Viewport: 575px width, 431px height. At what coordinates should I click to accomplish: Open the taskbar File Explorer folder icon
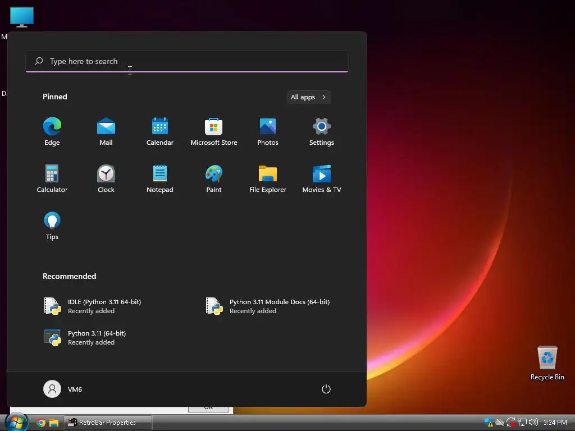pyautogui.click(x=54, y=423)
